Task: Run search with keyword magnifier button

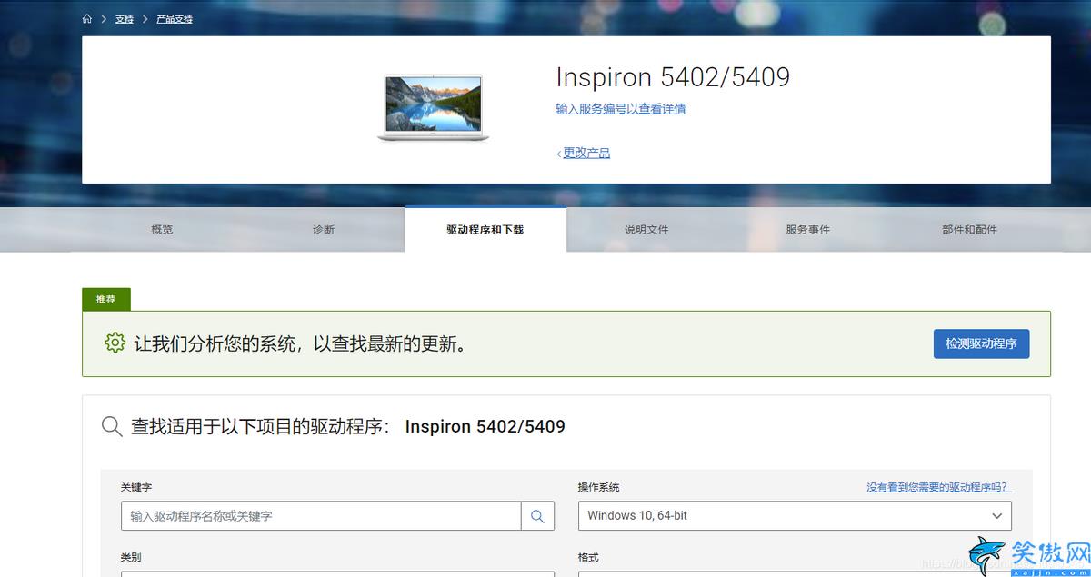Action: coord(537,516)
